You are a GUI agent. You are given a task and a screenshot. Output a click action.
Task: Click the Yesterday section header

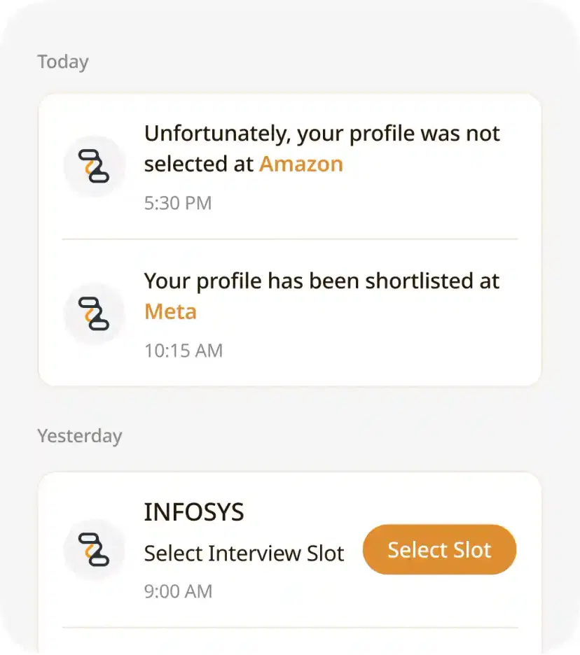(x=80, y=436)
